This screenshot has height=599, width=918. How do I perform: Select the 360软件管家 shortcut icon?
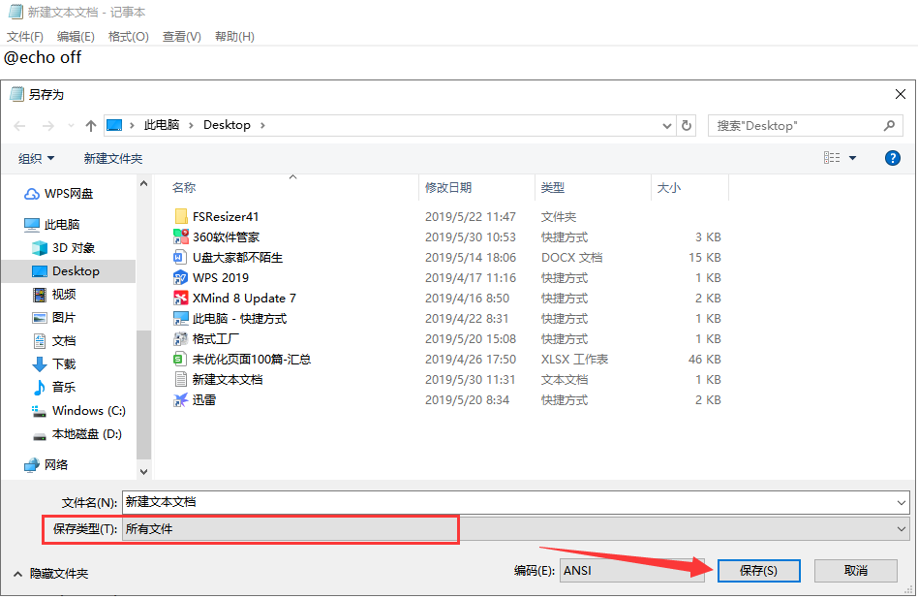pyautogui.click(x=180, y=237)
